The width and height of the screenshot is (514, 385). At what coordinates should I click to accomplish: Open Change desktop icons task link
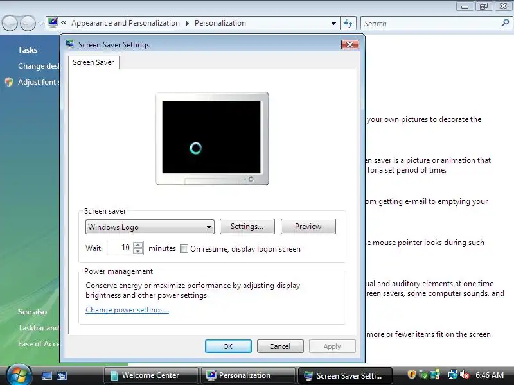pyautogui.click(x=39, y=66)
